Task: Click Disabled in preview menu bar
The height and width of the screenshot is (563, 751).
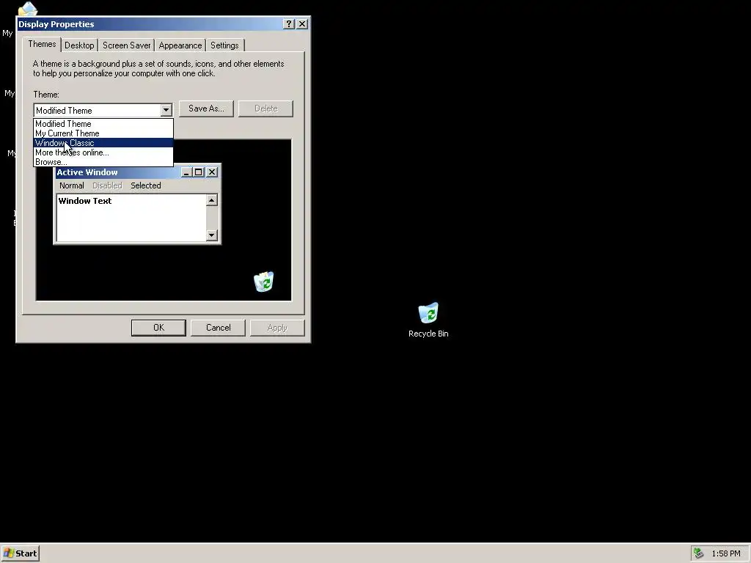Action: pos(107,185)
